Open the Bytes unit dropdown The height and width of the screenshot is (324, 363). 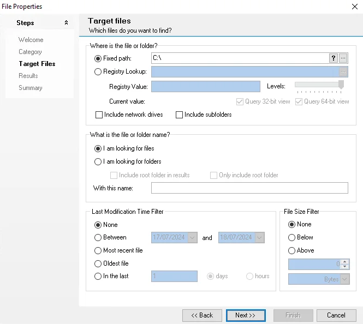click(x=344, y=279)
